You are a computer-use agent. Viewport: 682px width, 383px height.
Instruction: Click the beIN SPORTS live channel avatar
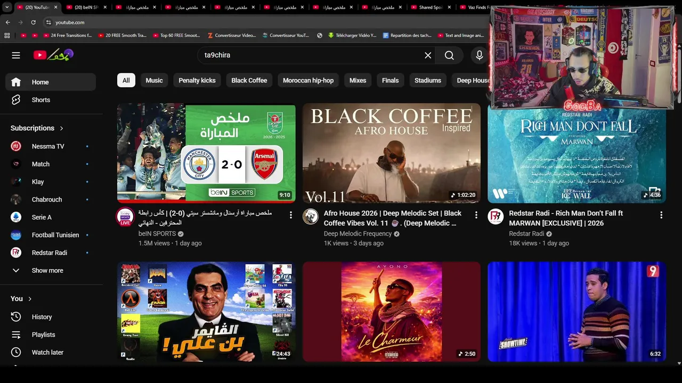point(125,217)
